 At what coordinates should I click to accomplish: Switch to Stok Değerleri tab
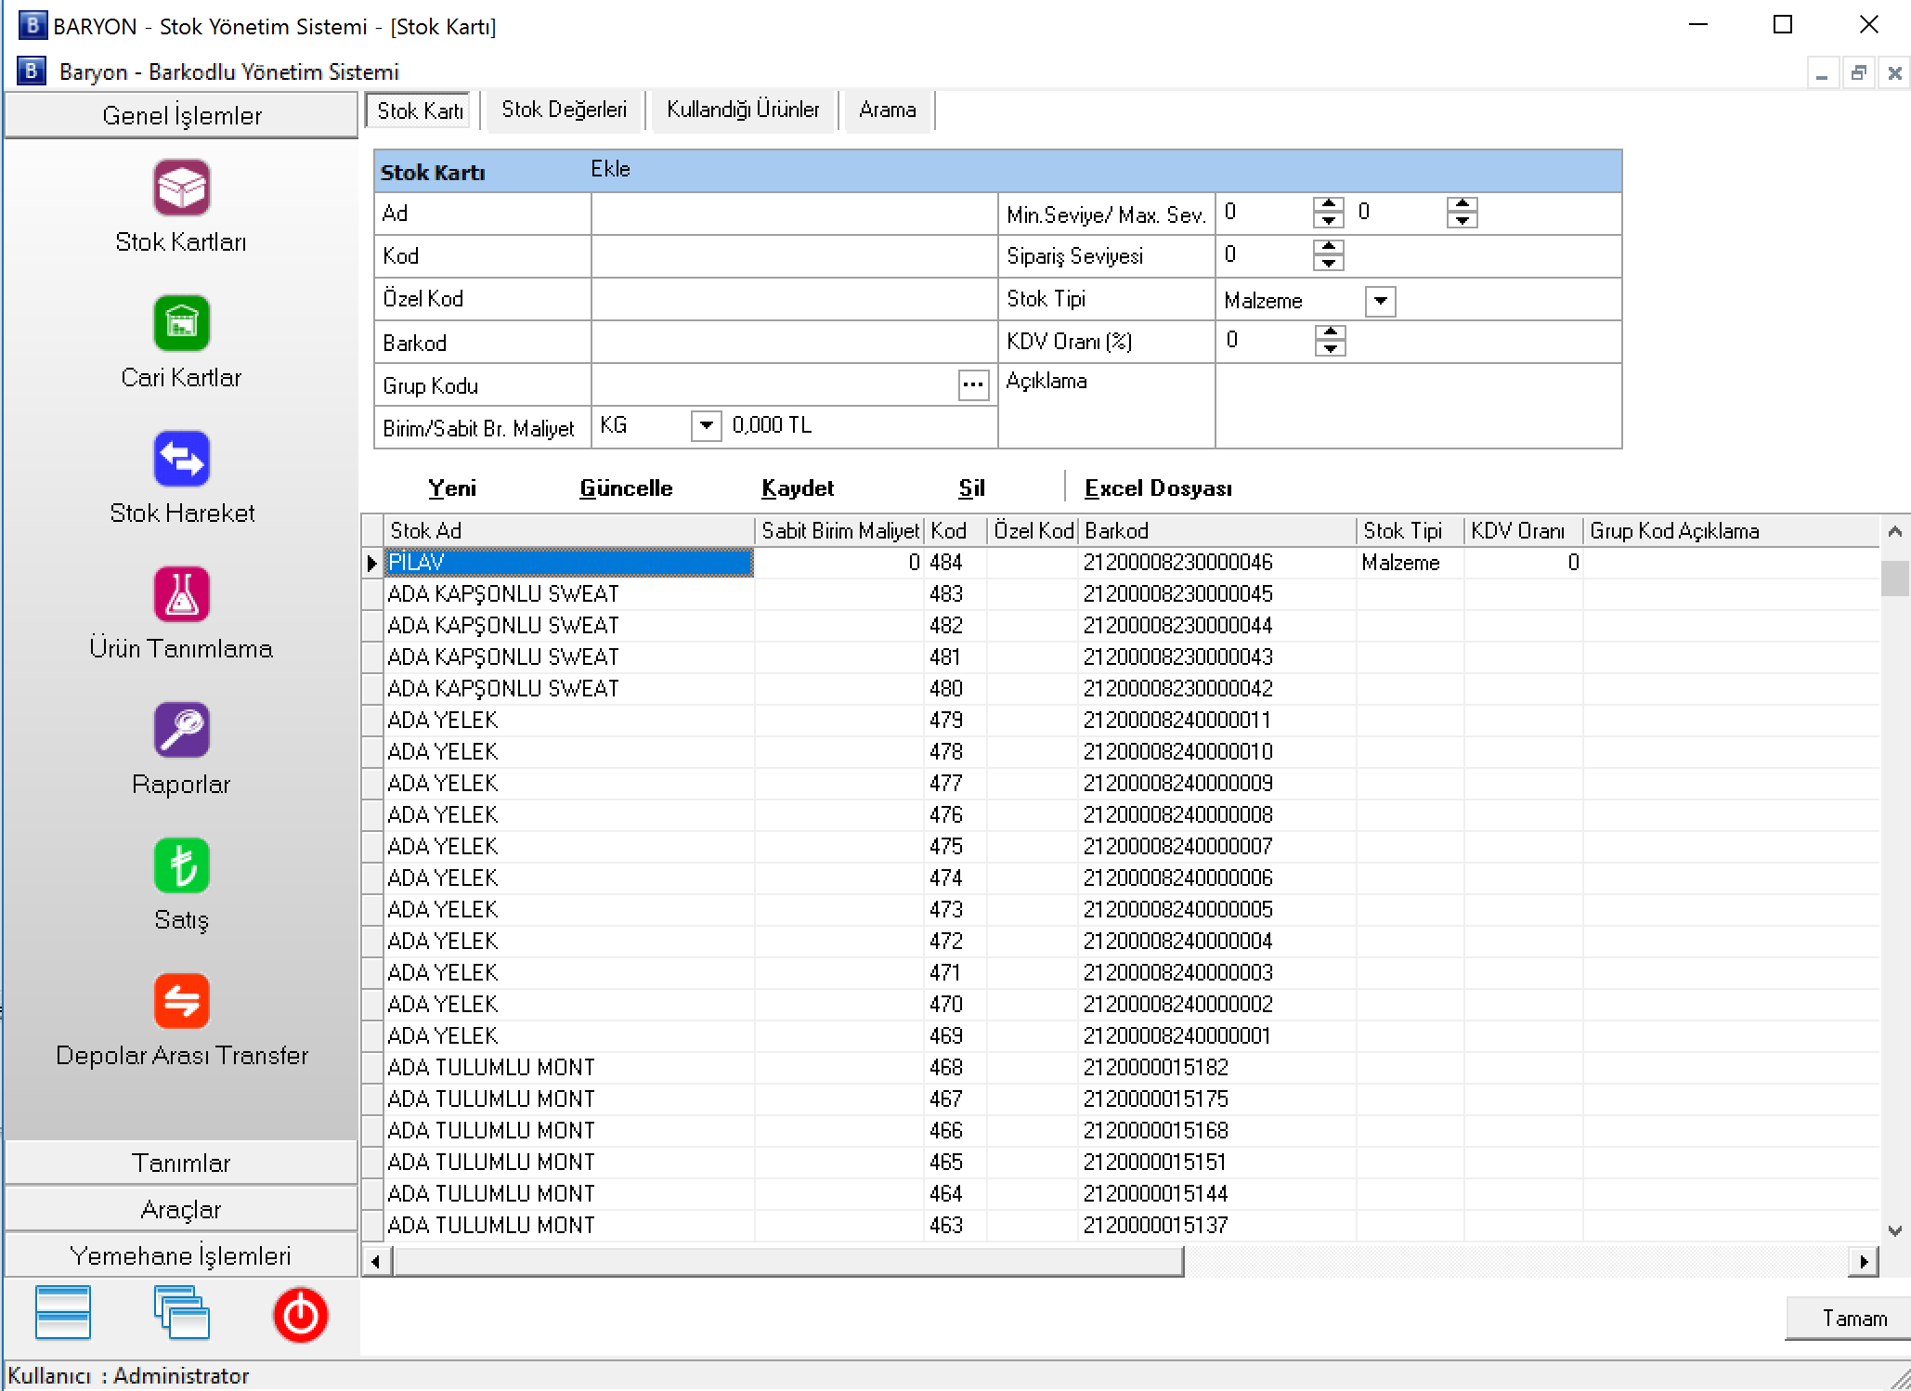click(x=565, y=110)
